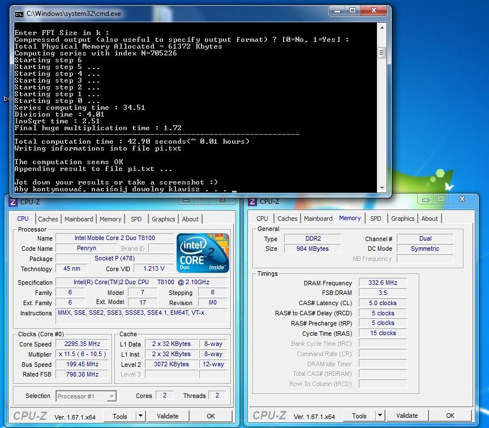Select the Memory tab in right CPU-Z window
The image size is (489, 428).
tap(350, 218)
